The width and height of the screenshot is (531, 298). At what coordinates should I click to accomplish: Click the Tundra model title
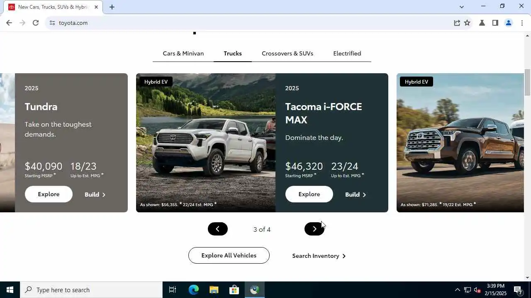point(41,107)
